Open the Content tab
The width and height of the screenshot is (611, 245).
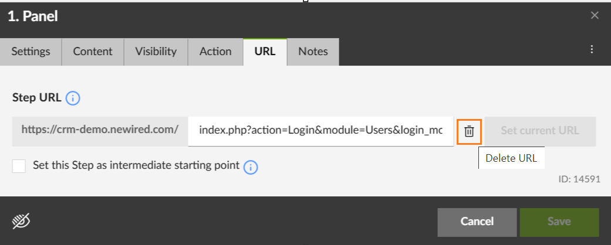tap(93, 52)
